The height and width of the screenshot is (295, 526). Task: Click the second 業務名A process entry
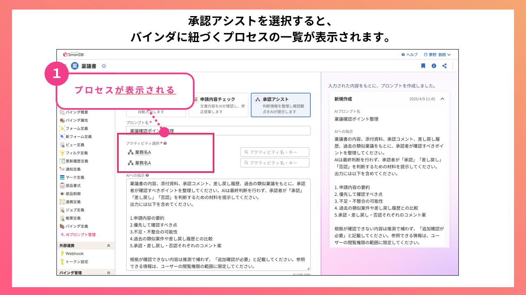tap(139, 163)
